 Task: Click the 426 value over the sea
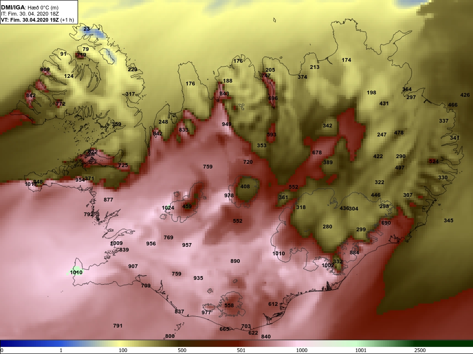point(465,95)
